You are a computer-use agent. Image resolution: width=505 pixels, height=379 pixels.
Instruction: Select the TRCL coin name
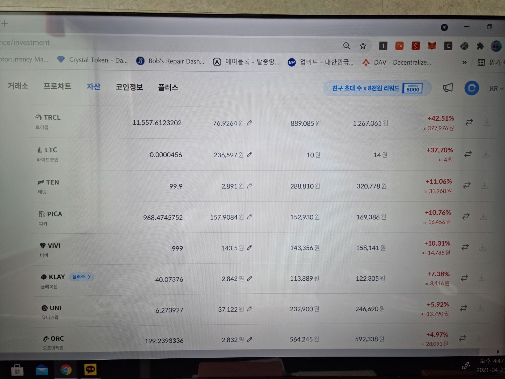coord(52,117)
